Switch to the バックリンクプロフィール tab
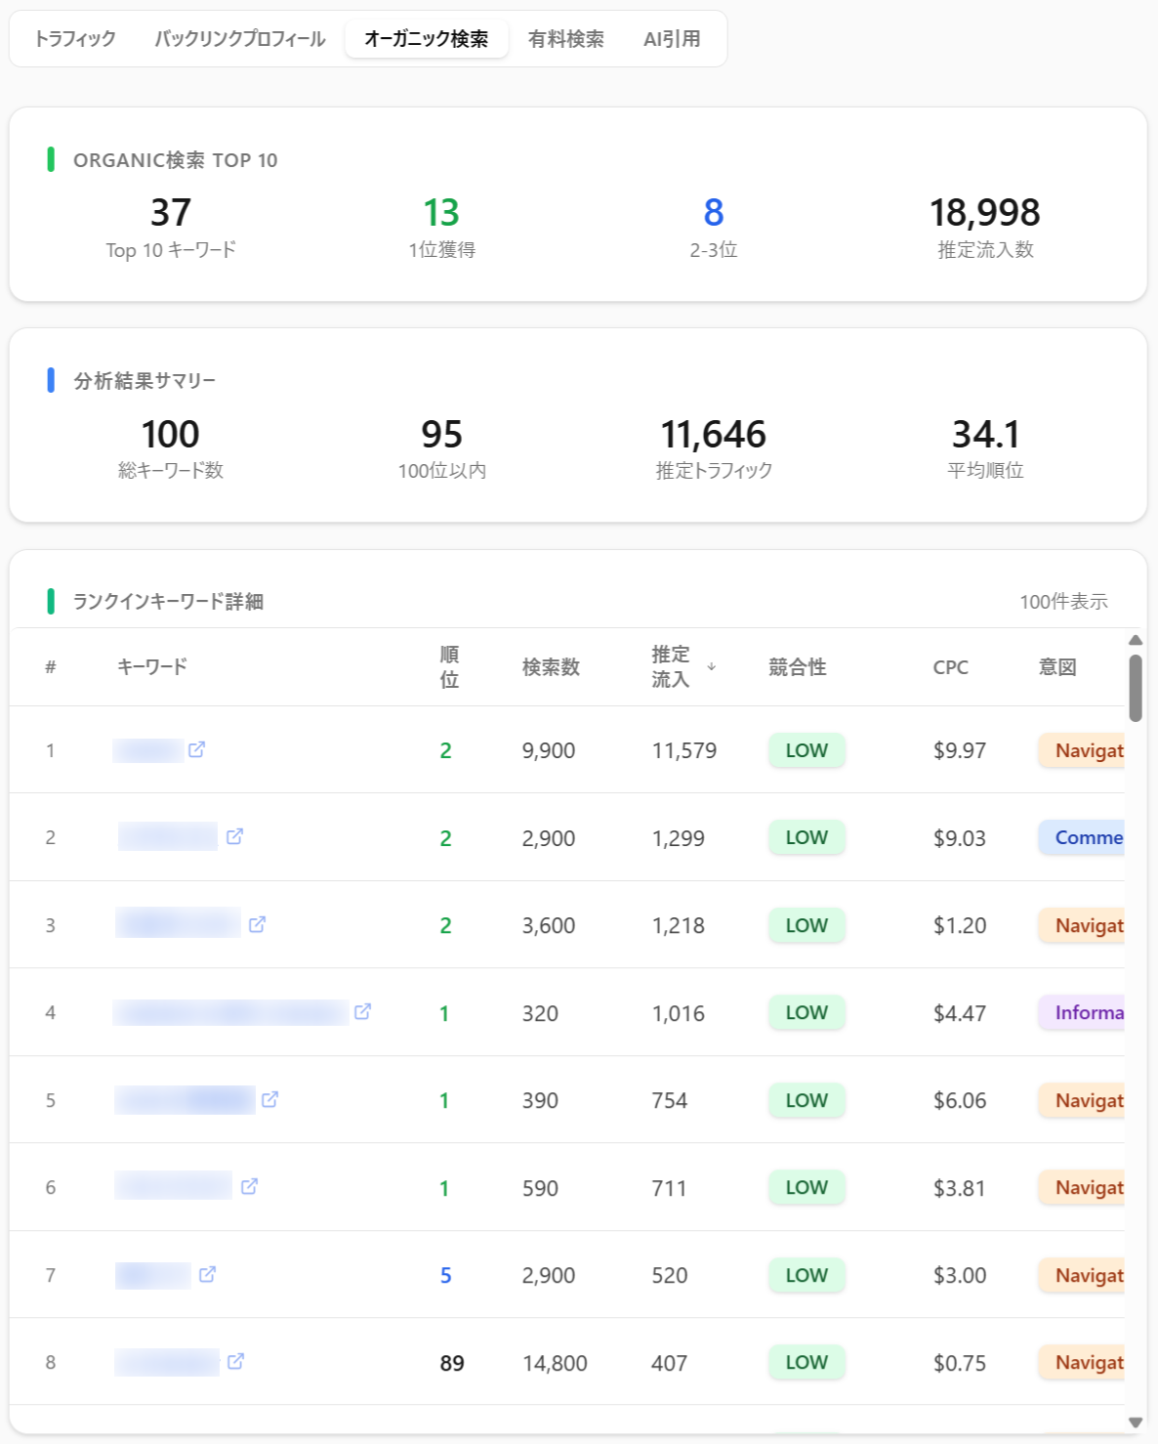Screen dimensions: 1158x1444 [240, 39]
